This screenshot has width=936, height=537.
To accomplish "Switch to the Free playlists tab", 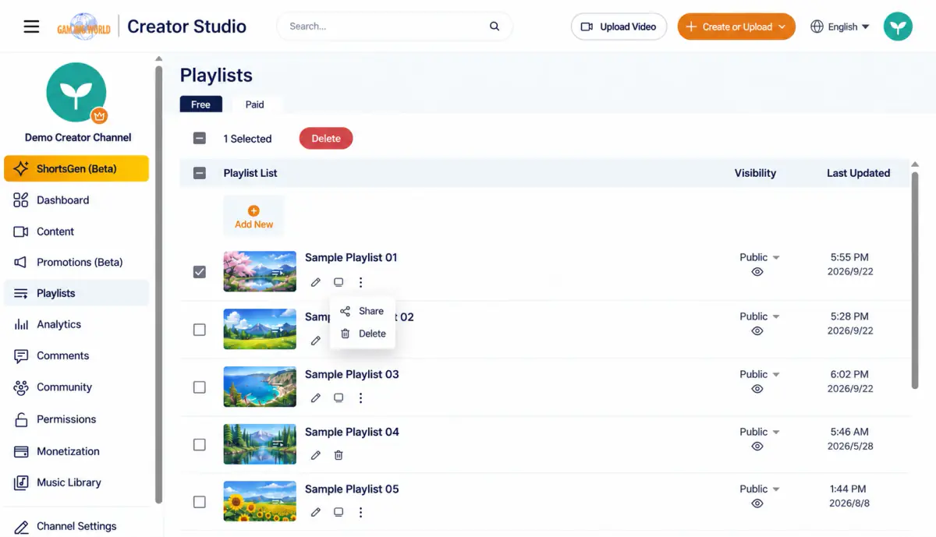I will tap(201, 104).
